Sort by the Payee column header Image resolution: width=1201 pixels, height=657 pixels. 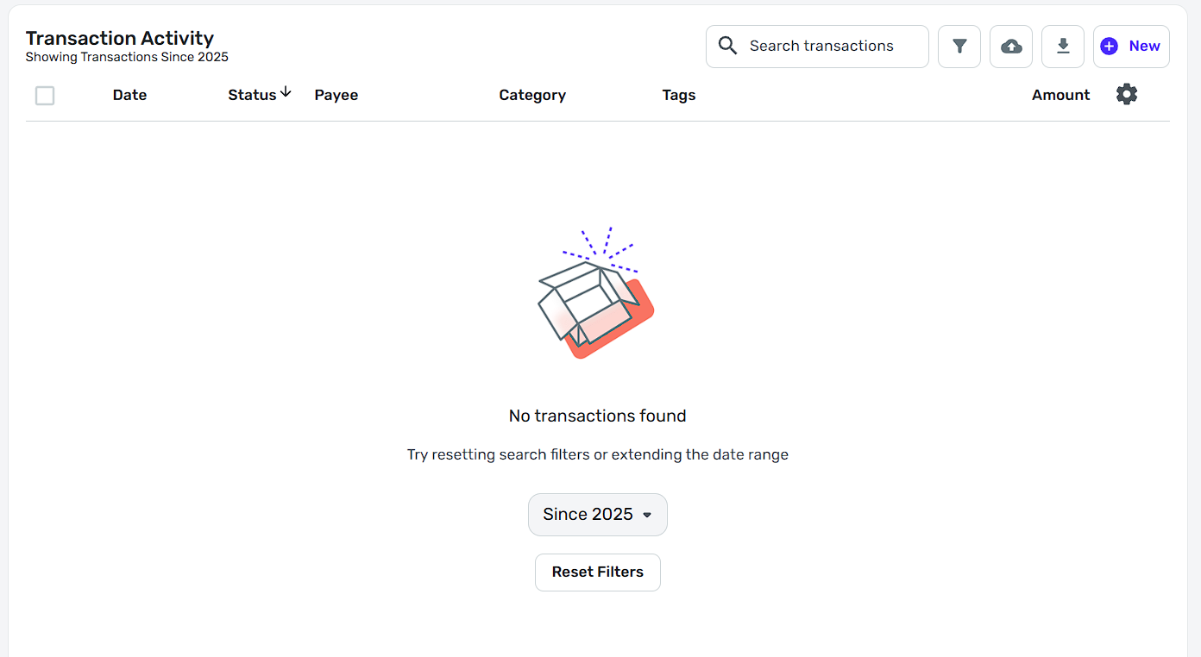(336, 95)
